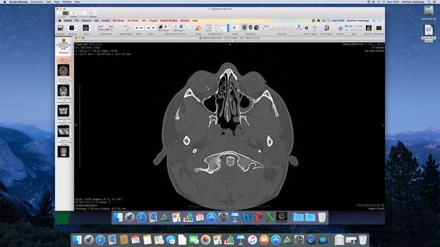Select Right button mouse function radio
The height and width of the screenshot is (247, 440).
click(x=172, y=30)
